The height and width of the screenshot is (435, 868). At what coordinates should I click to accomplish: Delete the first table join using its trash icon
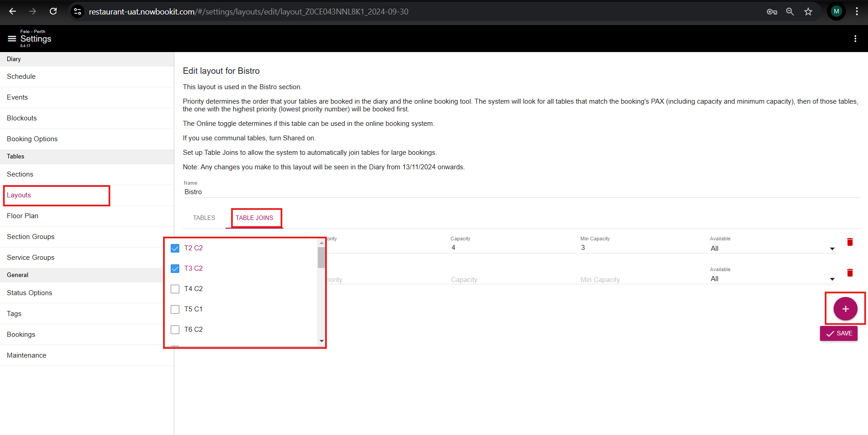pyautogui.click(x=849, y=242)
